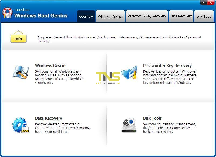
Task: Click the 'Windows Boot Genius' title text
Action: click(x=41, y=16)
